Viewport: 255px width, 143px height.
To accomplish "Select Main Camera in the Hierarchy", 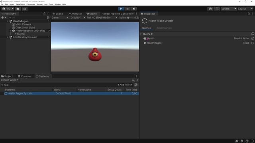I will tap(23, 24).
